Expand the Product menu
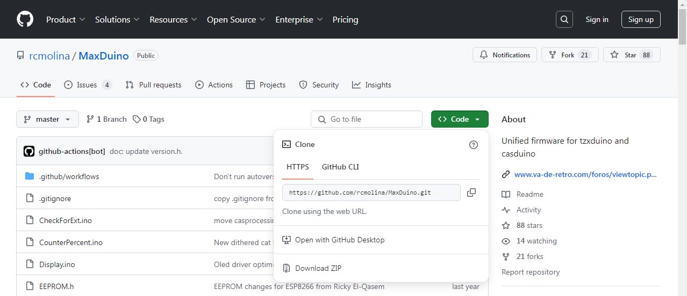The width and height of the screenshot is (687, 296). (x=66, y=19)
